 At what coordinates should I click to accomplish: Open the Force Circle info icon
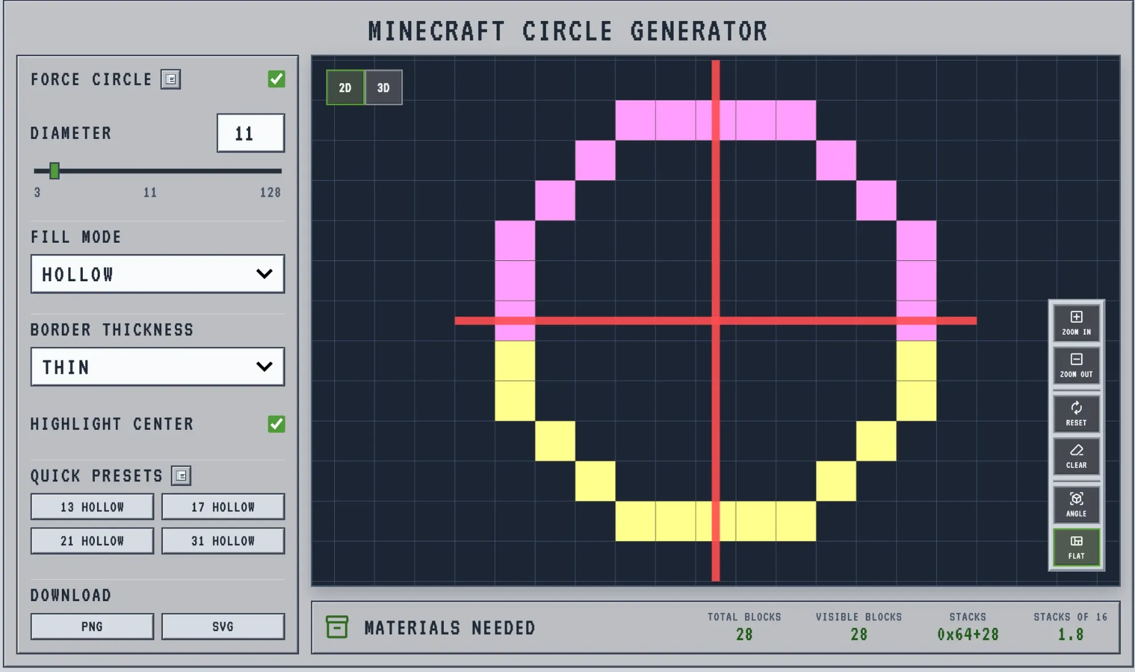(x=171, y=79)
